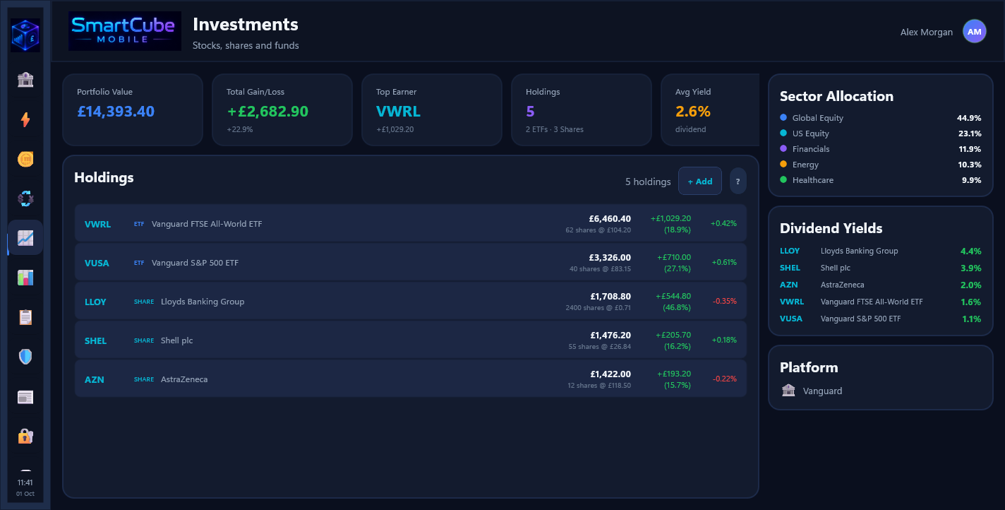Click the £6,460.40 holding value
The image size is (1005, 510).
click(610, 219)
